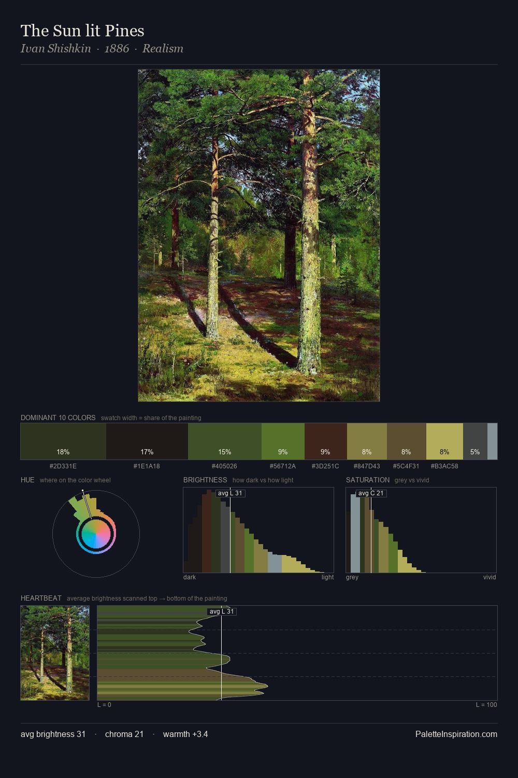Click 'chroma 21' in the footer
This screenshot has width=518, height=778.
[124, 734]
